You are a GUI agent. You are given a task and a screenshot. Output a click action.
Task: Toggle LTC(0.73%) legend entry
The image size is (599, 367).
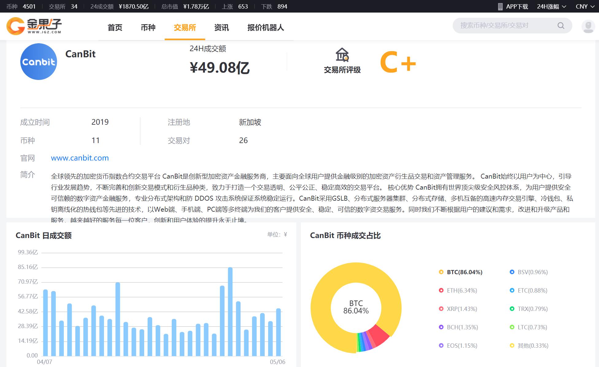(x=528, y=327)
